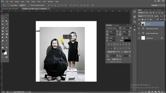Select the Gradient tool

[7, 34]
